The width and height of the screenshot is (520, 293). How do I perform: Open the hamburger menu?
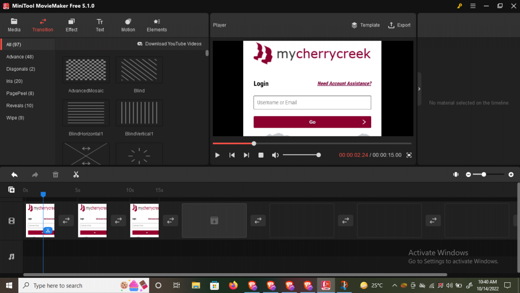click(x=473, y=6)
